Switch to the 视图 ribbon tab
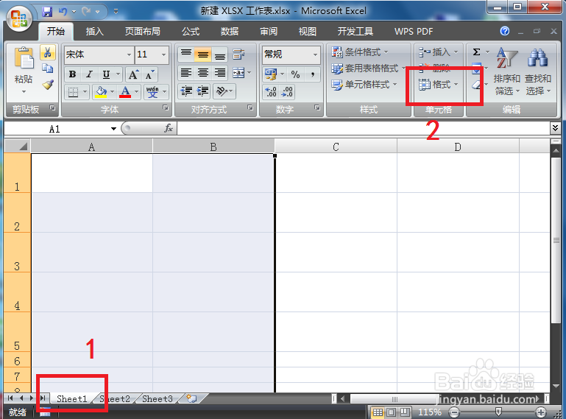Image resolution: width=566 pixels, height=419 pixels. 308,32
